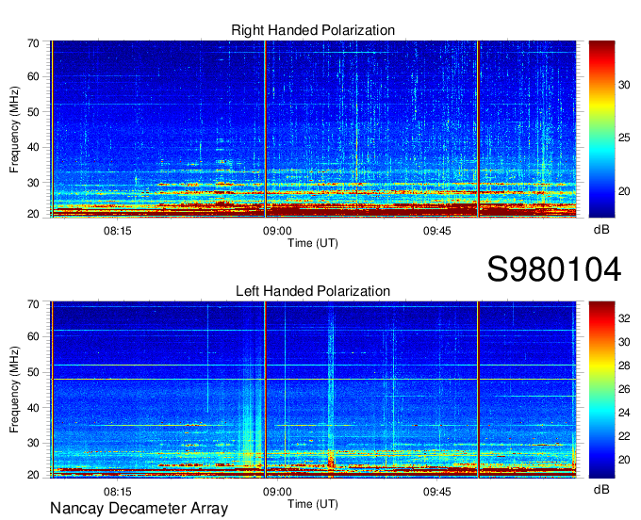Click the 09:00 tick under Left Handed plot
This screenshot has width=641, height=520.
point(277,492)
